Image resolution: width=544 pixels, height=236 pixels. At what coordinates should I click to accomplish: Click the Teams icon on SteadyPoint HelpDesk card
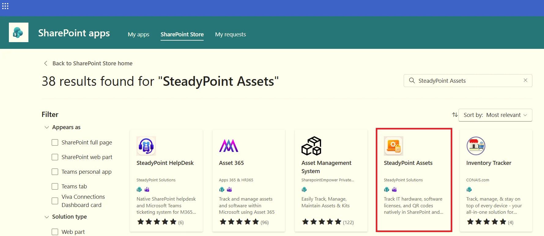coord(147,190)
